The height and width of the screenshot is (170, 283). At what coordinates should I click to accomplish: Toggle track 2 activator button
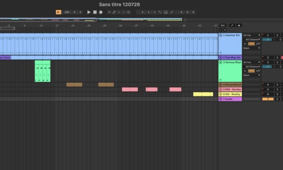pyautogui.click(x=268, y=57)
